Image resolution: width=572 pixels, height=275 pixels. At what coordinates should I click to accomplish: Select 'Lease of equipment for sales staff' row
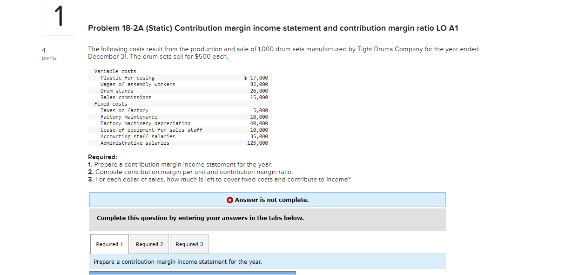point(181,130)
